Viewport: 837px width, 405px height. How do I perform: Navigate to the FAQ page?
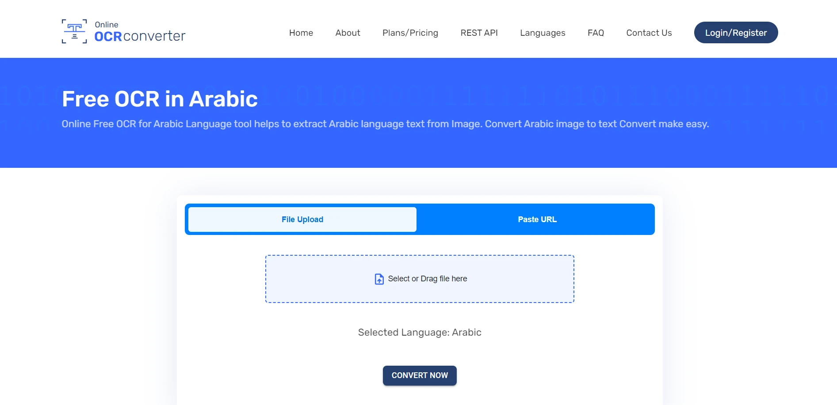(595, 33)
